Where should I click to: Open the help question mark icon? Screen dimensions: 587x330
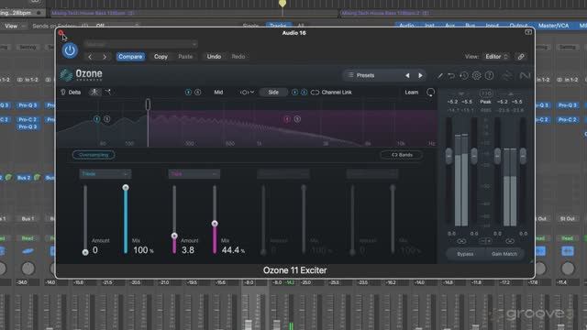(489, 75)
